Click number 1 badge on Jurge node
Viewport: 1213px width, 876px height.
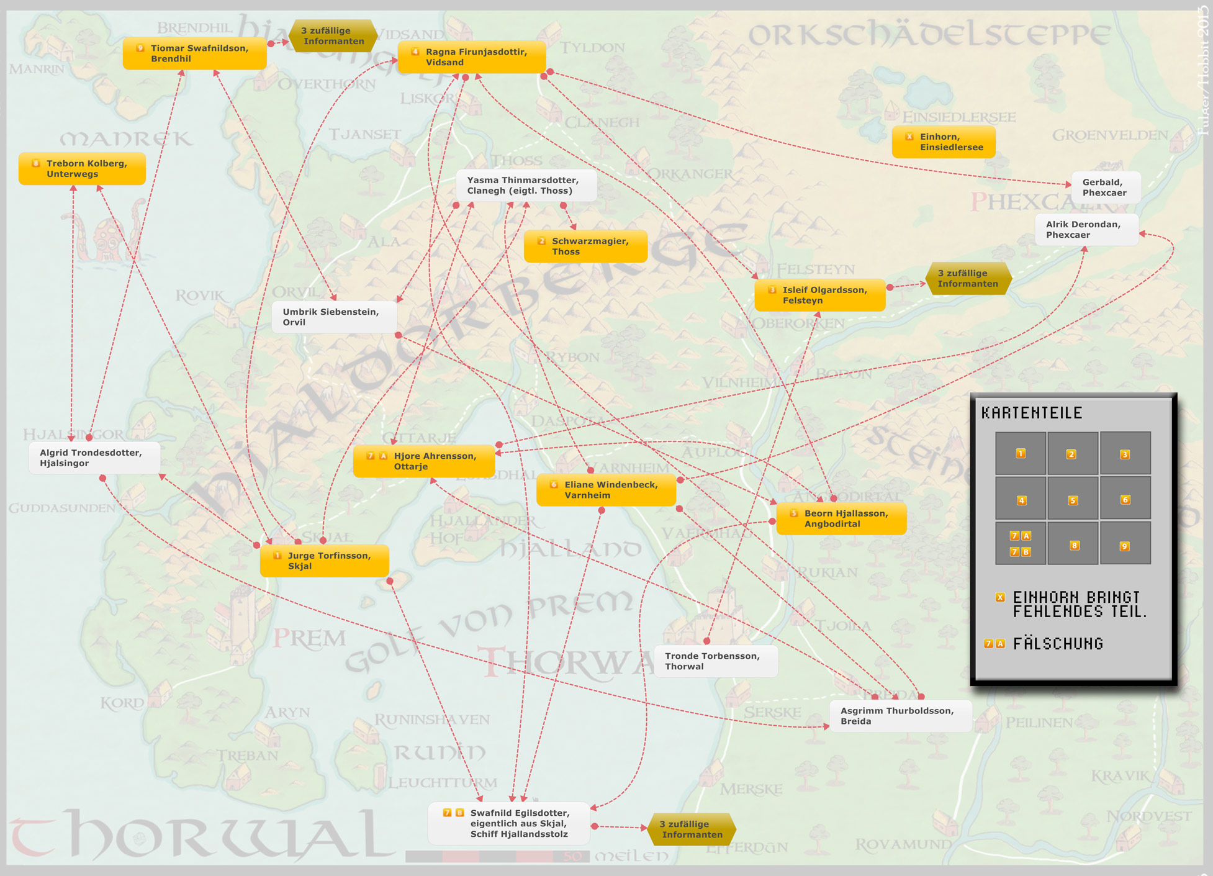point(277,556)
